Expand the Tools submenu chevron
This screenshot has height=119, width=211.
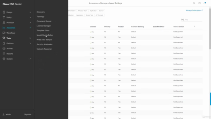coord(30,38)
